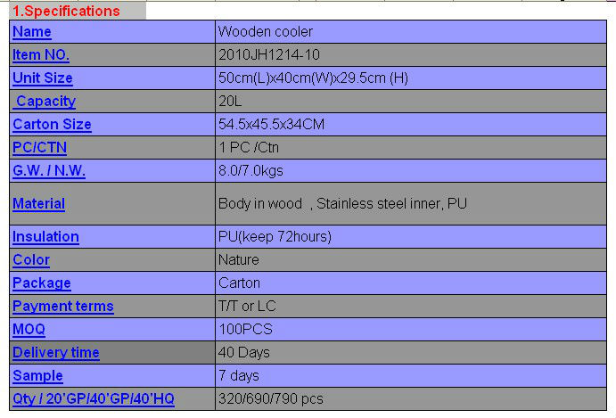Click the Material link
This screenshot has width=616, height=418.
click(x=39, y=204)
